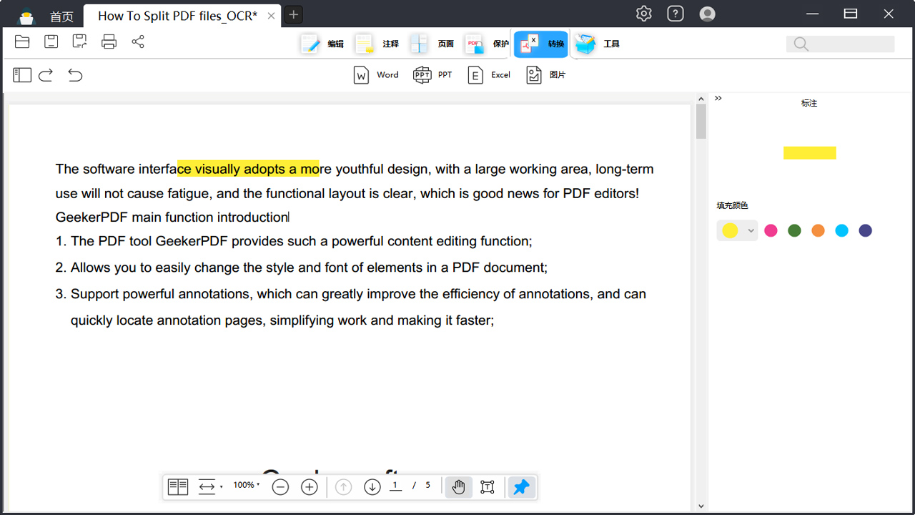Convert to Word button
The height and width of the screenshot is (515, 915).
[x=376, y=74]
